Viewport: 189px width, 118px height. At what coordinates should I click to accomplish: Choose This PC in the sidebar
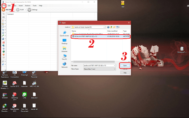pos(64,57)
